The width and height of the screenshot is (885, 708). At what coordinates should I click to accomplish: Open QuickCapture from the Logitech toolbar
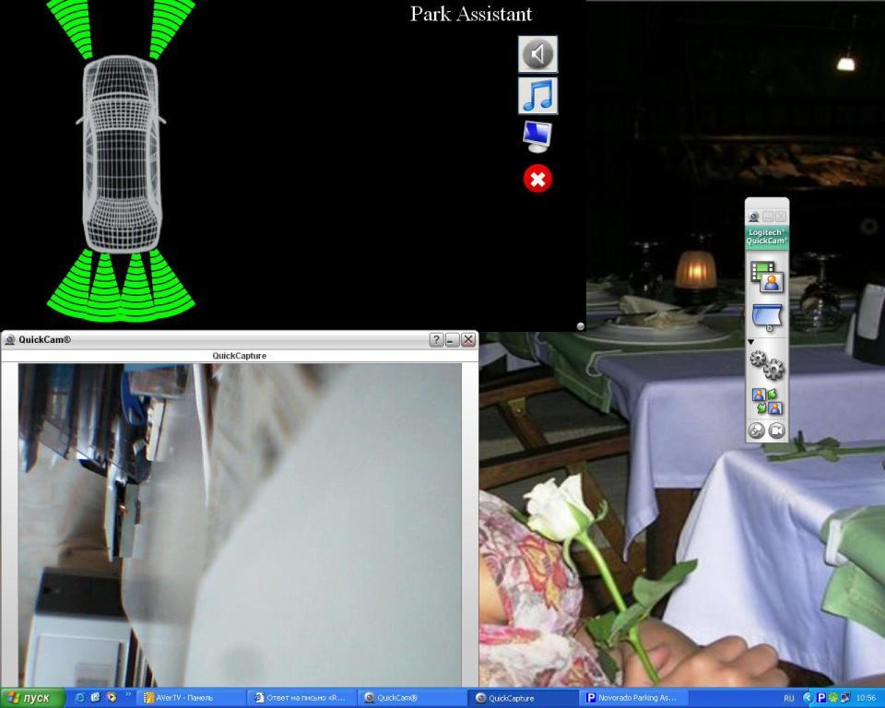[766, 276]
